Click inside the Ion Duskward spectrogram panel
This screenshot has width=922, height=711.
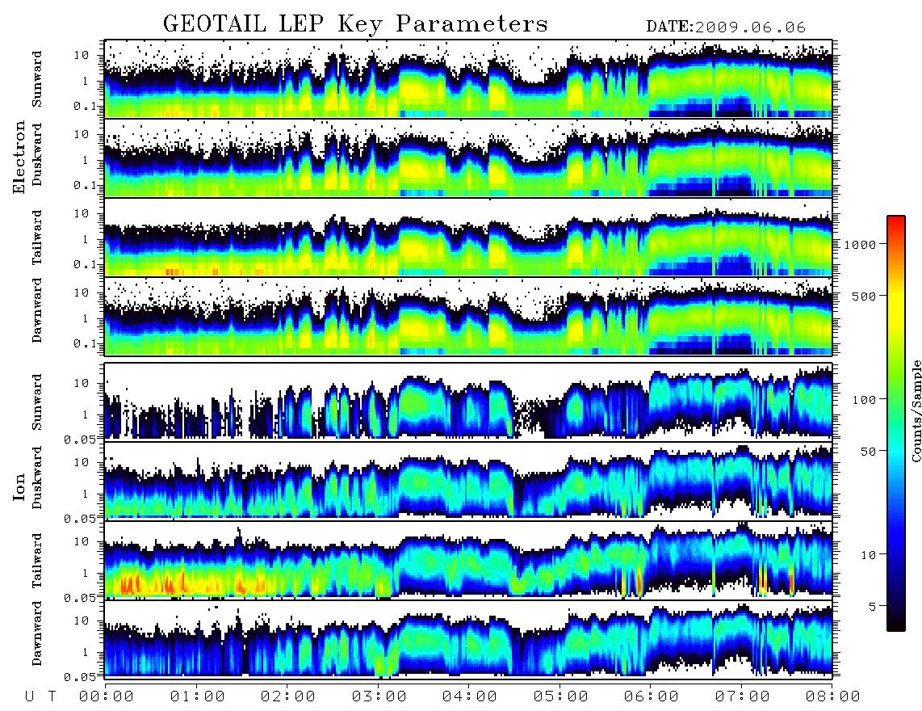pyautogui.click(x=468, y=480)
